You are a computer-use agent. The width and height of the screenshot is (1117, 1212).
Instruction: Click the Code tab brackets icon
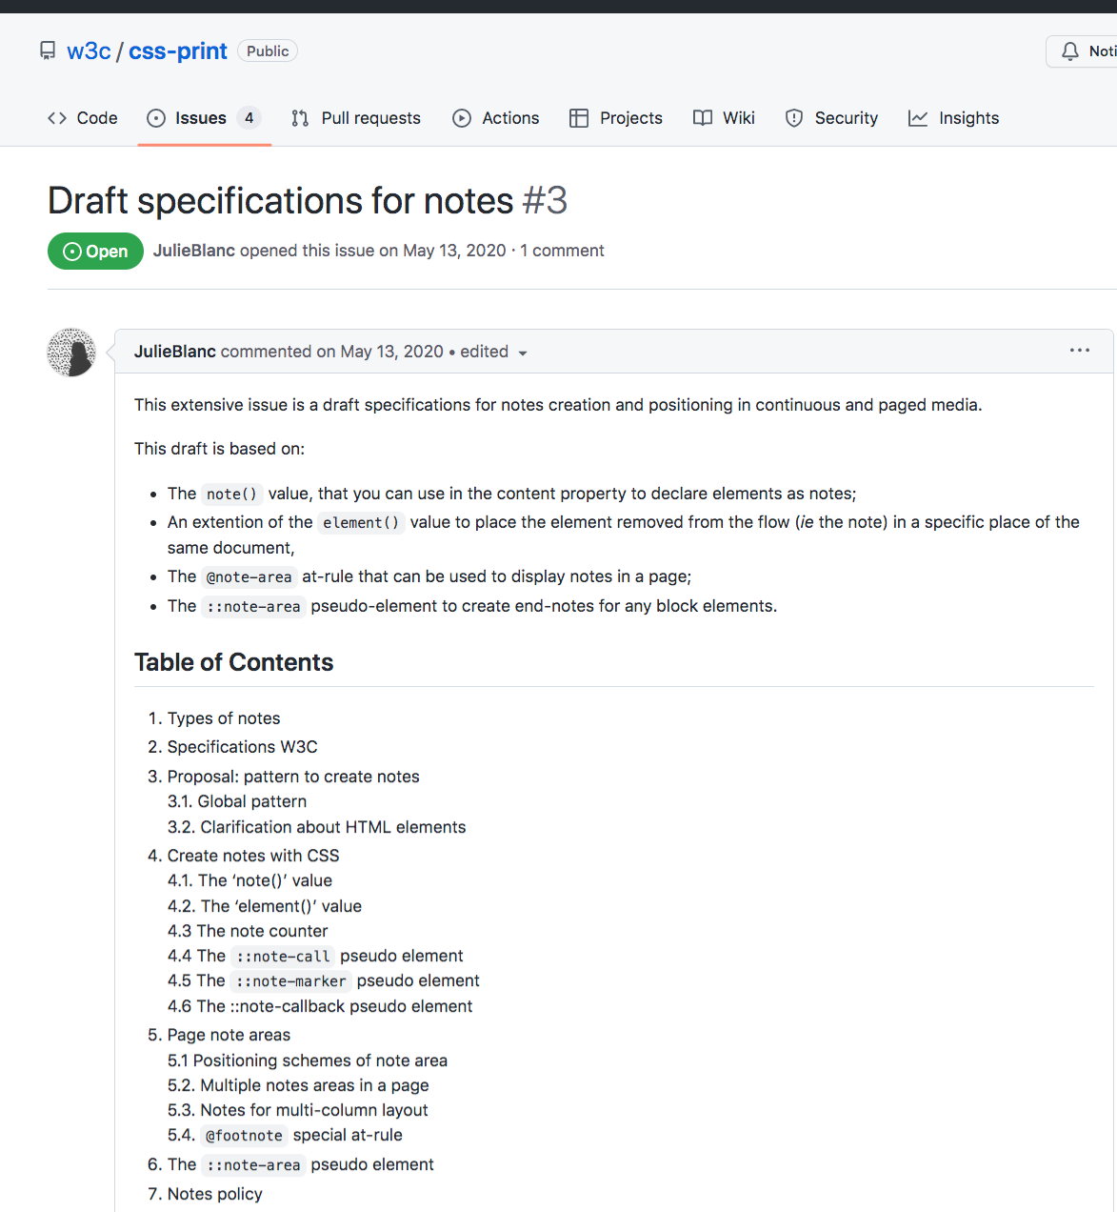tap(57, 118)
